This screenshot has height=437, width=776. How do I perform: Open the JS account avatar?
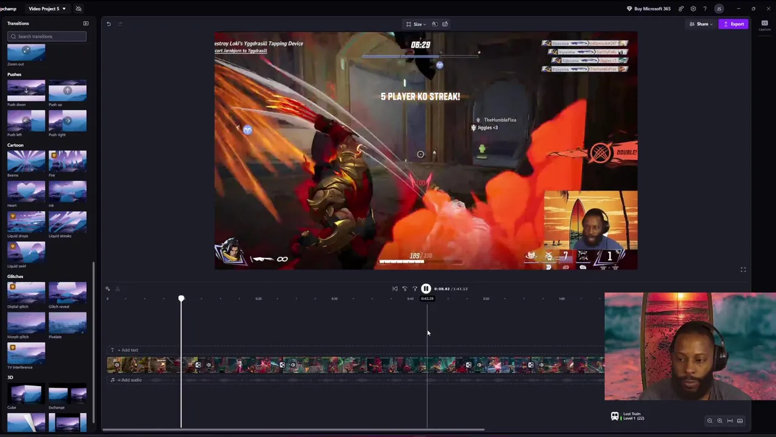click(719, 8)
